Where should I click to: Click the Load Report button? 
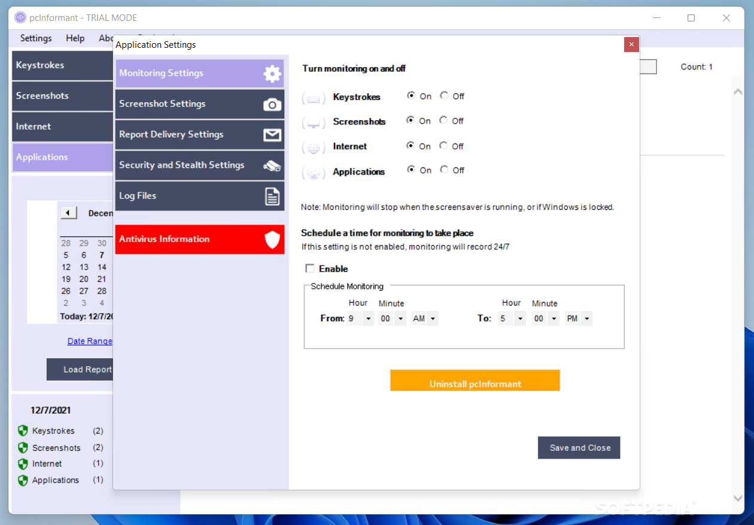(80, 370)
